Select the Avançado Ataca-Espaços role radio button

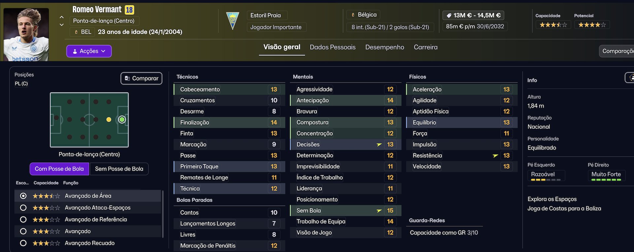tap(23, 208)
